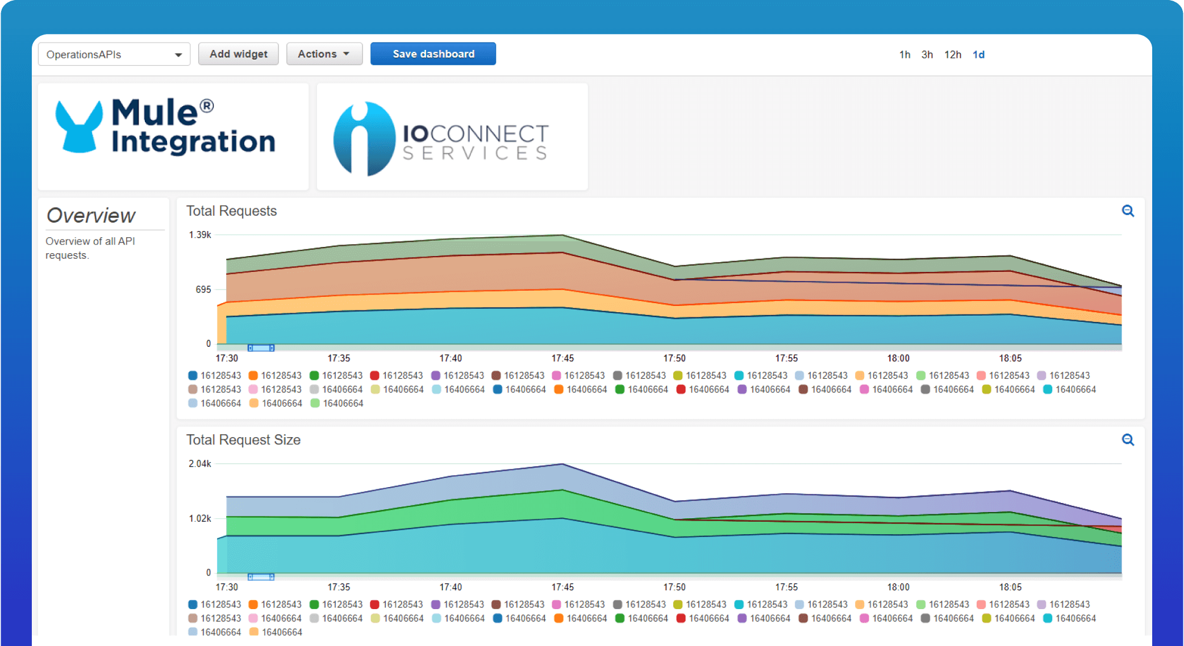This screenshot has height=646, width=1184.
Task: Click the 2.04k axis label on Total Request Size
Action: click(x=200, y=464)
